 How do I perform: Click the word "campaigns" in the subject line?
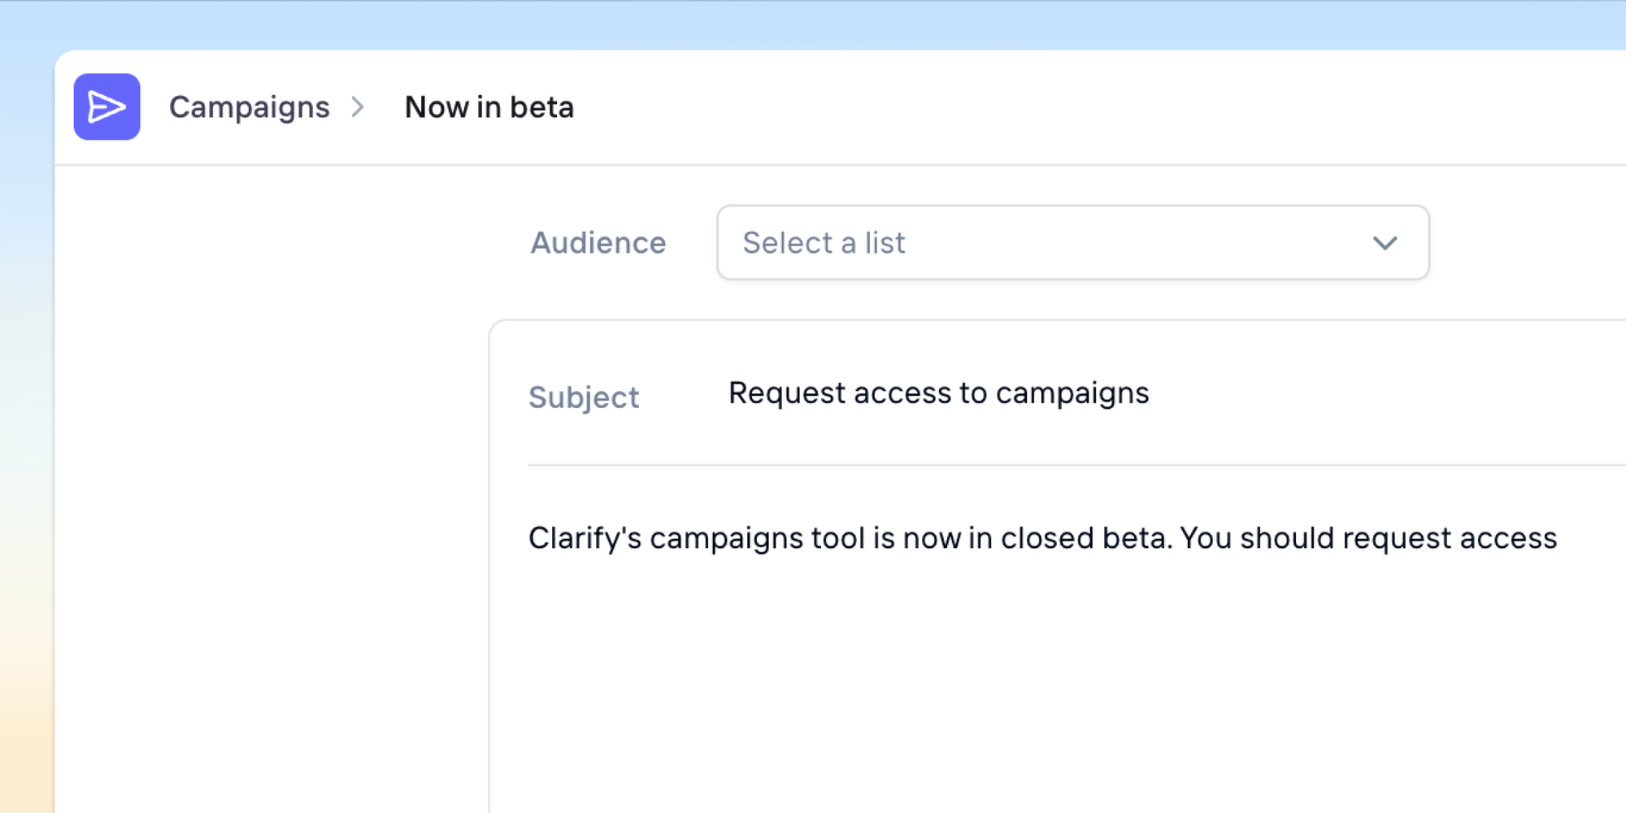pyautogui.click(x=1072, y=393)
